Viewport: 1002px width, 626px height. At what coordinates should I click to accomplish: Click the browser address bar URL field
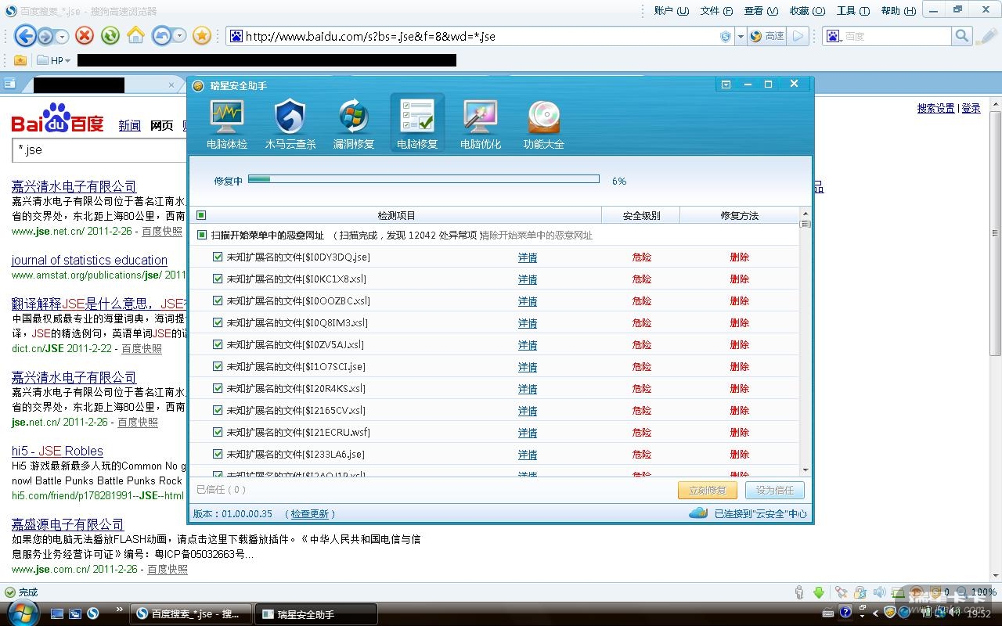[480, 36]
